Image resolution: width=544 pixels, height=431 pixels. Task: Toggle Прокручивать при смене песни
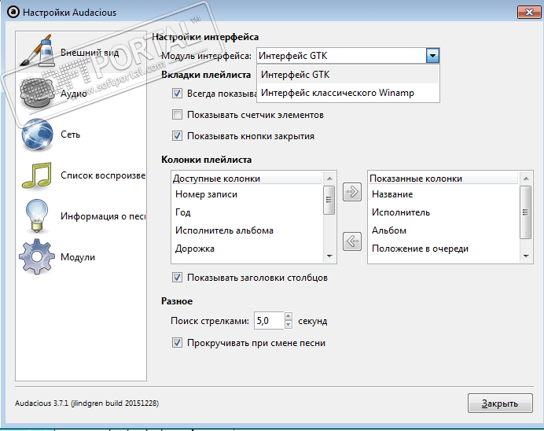click(x=177, y=342)
